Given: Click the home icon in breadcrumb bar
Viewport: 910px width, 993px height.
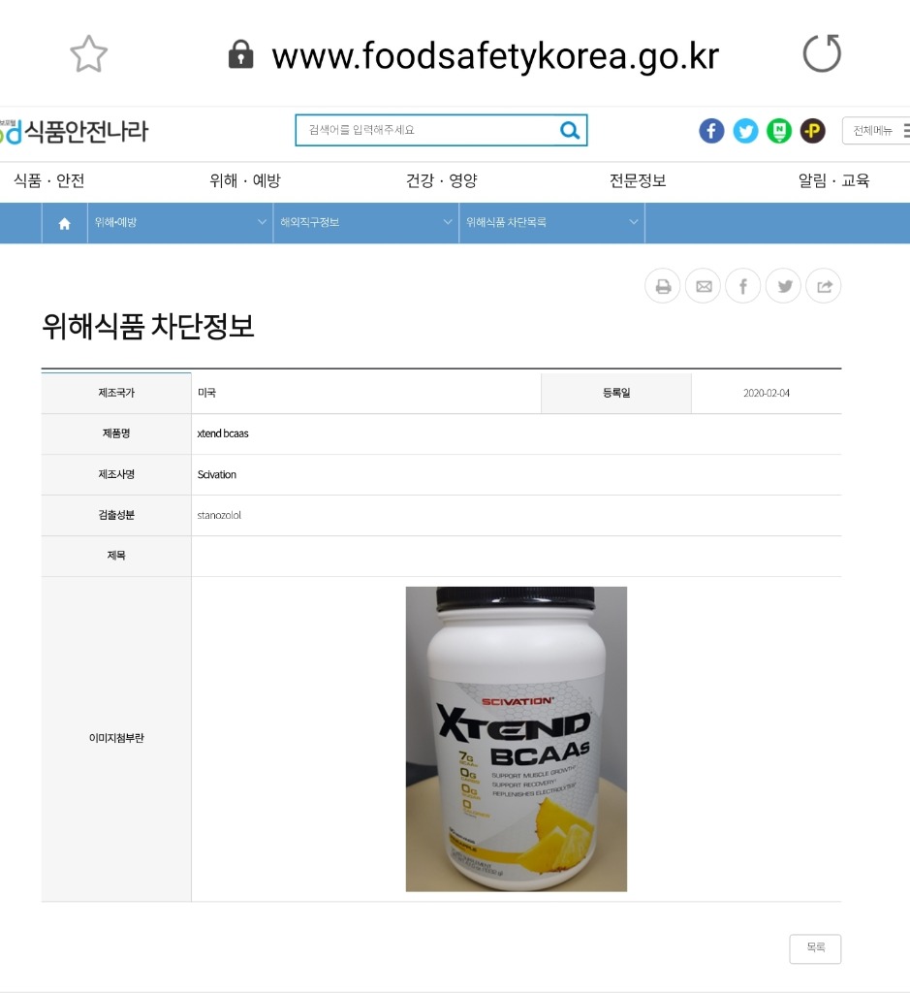Looking at the screenshot, I should tap(65, 223).
